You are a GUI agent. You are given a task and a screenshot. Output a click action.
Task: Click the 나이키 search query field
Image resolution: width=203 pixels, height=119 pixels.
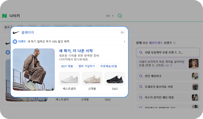15,16
